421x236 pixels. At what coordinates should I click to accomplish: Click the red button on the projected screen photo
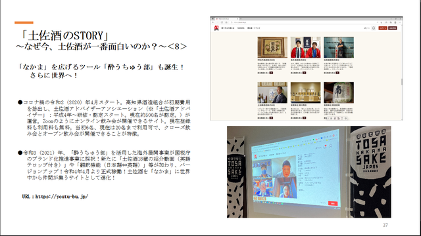coord(333,204)
